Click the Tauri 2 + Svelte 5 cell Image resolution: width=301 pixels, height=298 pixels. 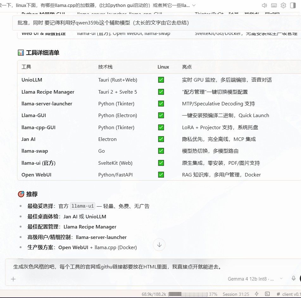point(117,92)
